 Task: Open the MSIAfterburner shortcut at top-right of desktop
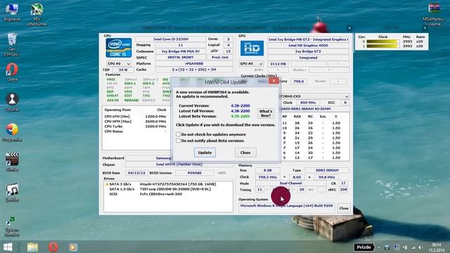click(434, 15)
